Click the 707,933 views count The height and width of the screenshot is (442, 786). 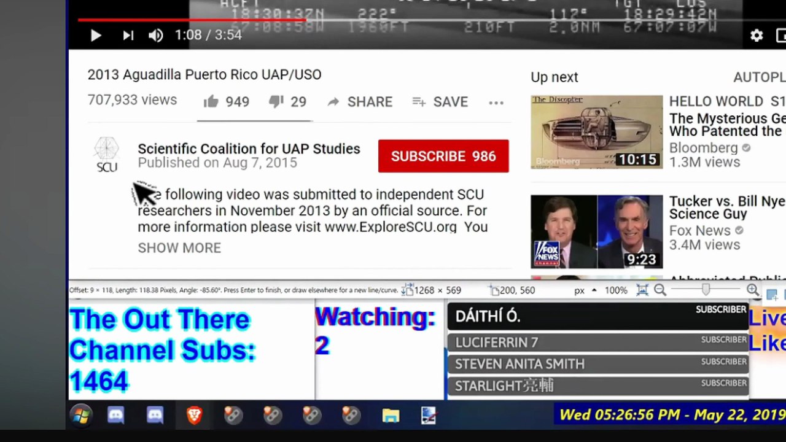tap(132, 100)
